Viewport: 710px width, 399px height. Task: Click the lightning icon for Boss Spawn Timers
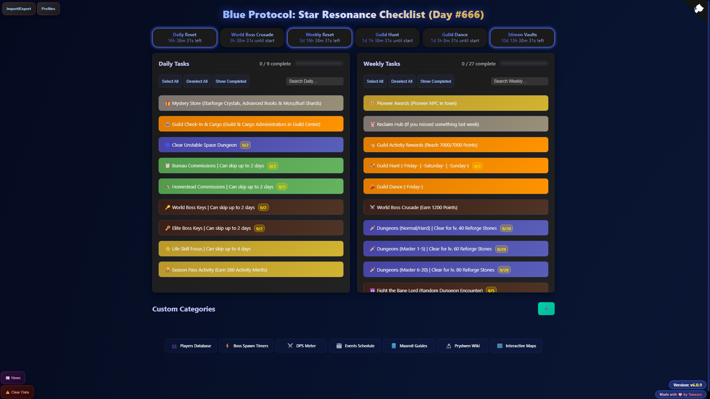coord(227,346)
